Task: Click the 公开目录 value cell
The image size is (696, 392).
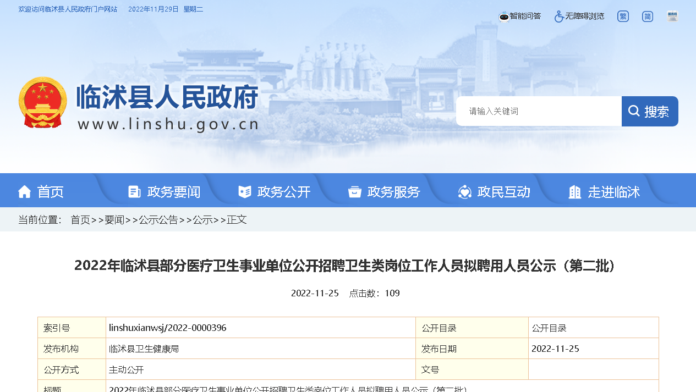Action: tap(594, 328)
